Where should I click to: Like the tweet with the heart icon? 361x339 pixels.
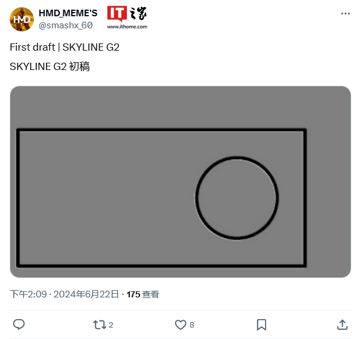click(180, 325)
